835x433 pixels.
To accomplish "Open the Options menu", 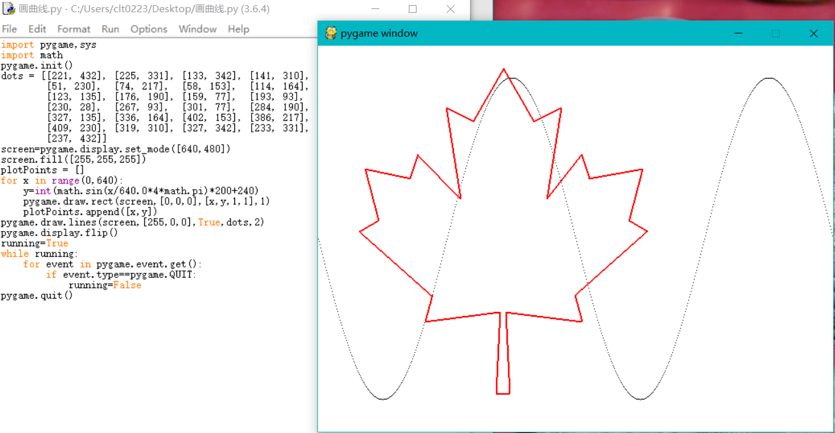I will point(149,29).
